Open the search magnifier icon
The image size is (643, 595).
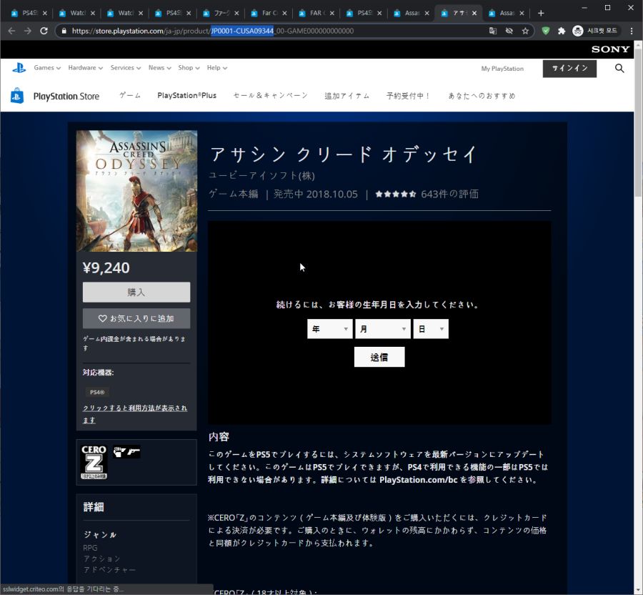click(x=619, y=69)
